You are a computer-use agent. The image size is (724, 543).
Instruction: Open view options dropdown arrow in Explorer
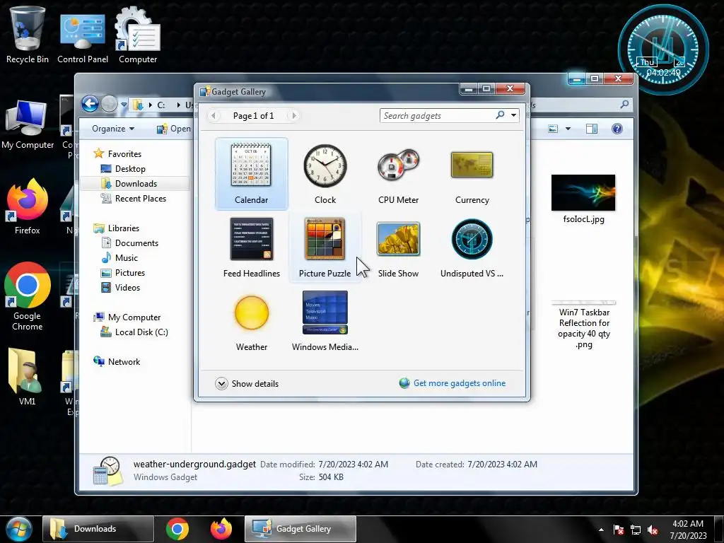tap(568, 129)
